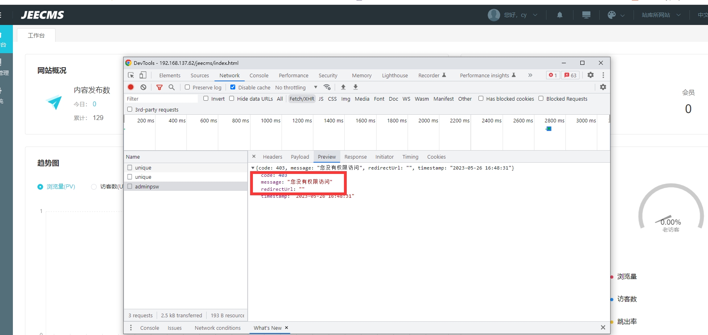This screenshot has height=335, width=708.
Task: Click the network Filter input field
Action: point(161,99)
